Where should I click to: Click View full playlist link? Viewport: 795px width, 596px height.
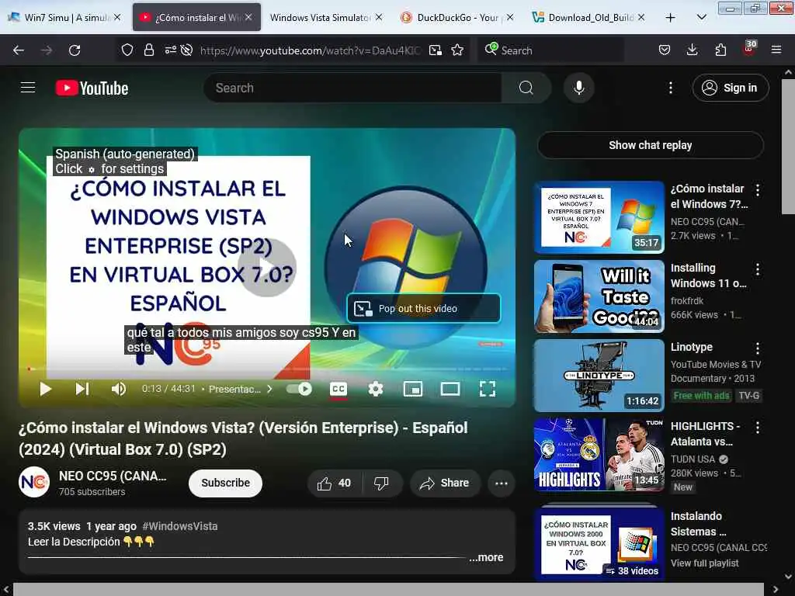point(704,563)
